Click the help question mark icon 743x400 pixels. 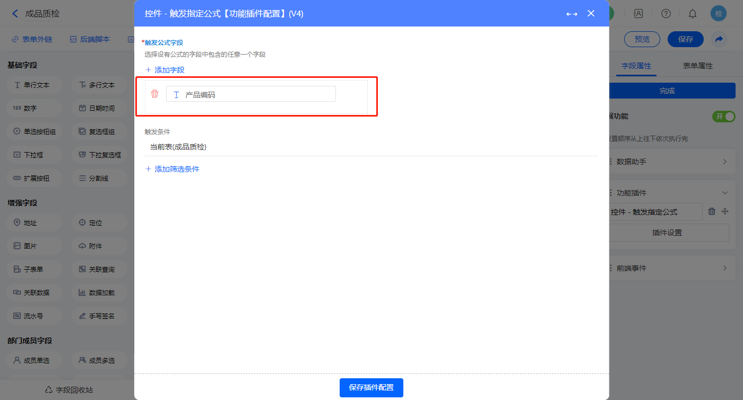666,14
